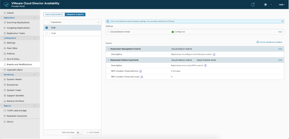Image resolution: width=289 pixels, height=139 pixels.
Task: Open the items per page dropdown
Action: point(80,133)
